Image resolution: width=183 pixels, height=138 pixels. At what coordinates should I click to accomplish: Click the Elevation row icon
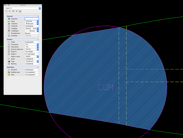[x=9, y=70]
